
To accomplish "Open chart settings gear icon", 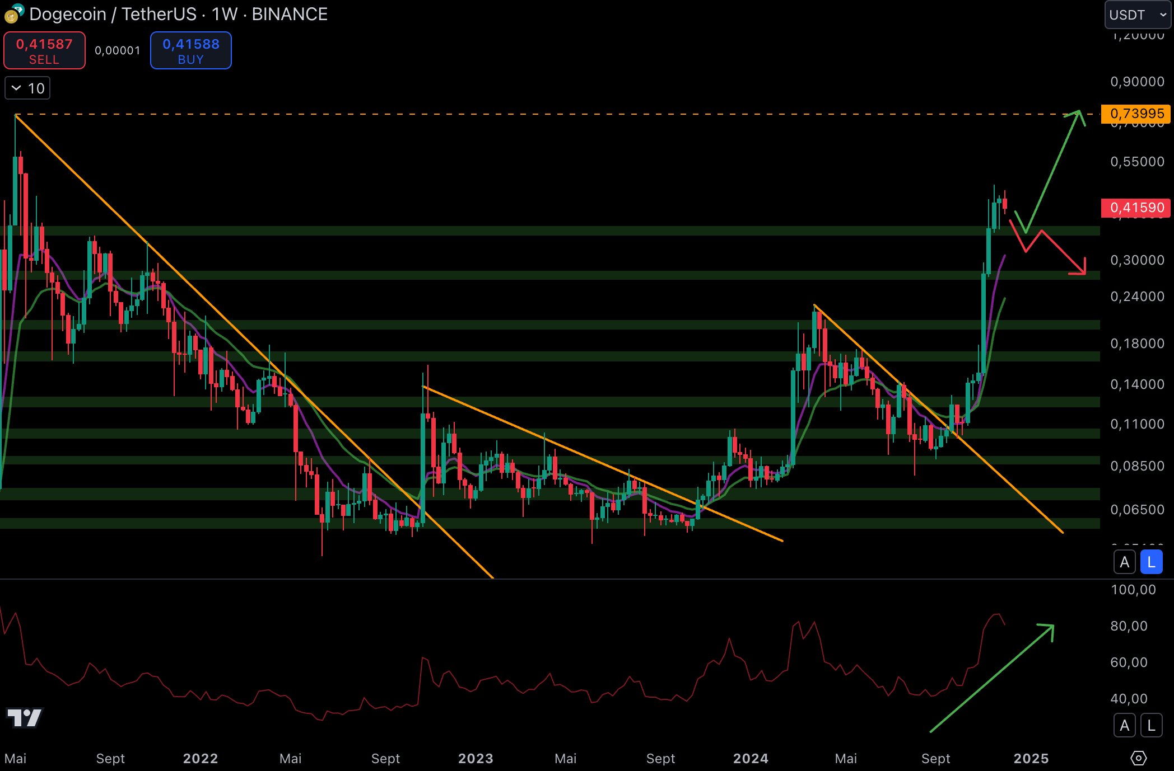I will click(x=1138, y=758).
